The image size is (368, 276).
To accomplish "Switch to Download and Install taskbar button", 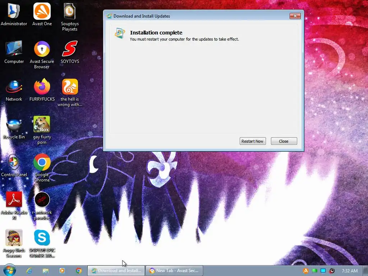I will [116, 271].
